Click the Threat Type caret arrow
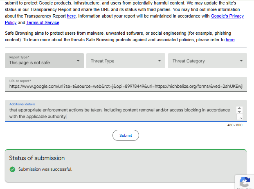The height and width of the screenshot is (189, 254). pyautogui.click(x=160, y=61)
